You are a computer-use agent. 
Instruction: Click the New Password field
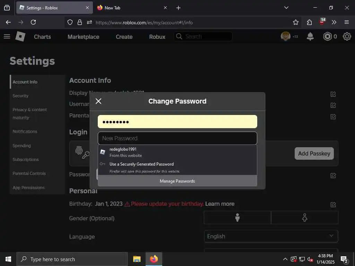[x=177, y=138]
